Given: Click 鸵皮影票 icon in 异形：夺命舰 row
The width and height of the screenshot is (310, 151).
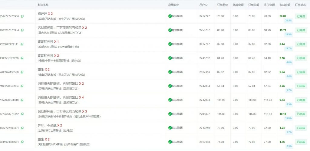Looking at the screenshot, I should click(x=170, y=128).
